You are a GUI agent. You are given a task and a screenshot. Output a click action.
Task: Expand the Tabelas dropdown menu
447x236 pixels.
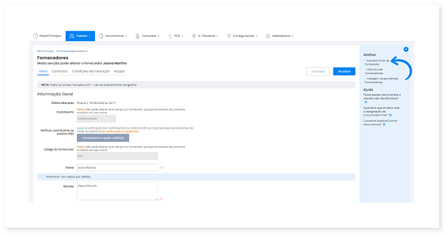click(x=90, y=36)
